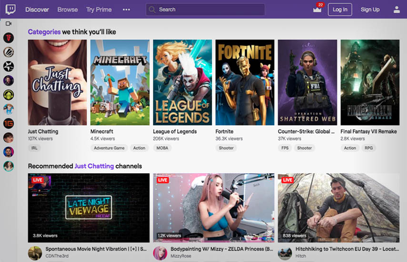This screenshot has width=407, height=262.
Task: Open Try Prime in the top navigation
Action: coord(99,10)
